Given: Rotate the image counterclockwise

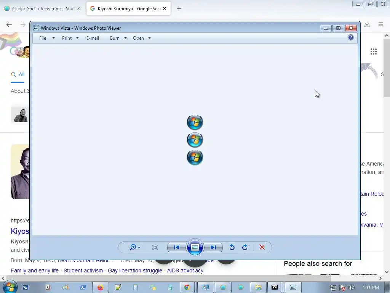Looking at the screenshot, I should tap(232, 247).
